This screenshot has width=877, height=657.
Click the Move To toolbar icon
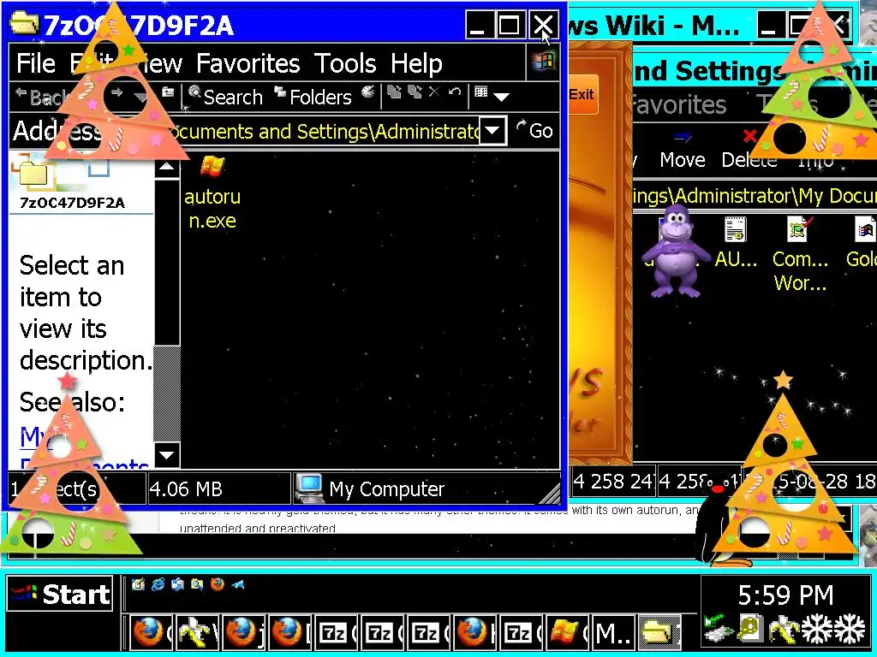click(394, 92)
